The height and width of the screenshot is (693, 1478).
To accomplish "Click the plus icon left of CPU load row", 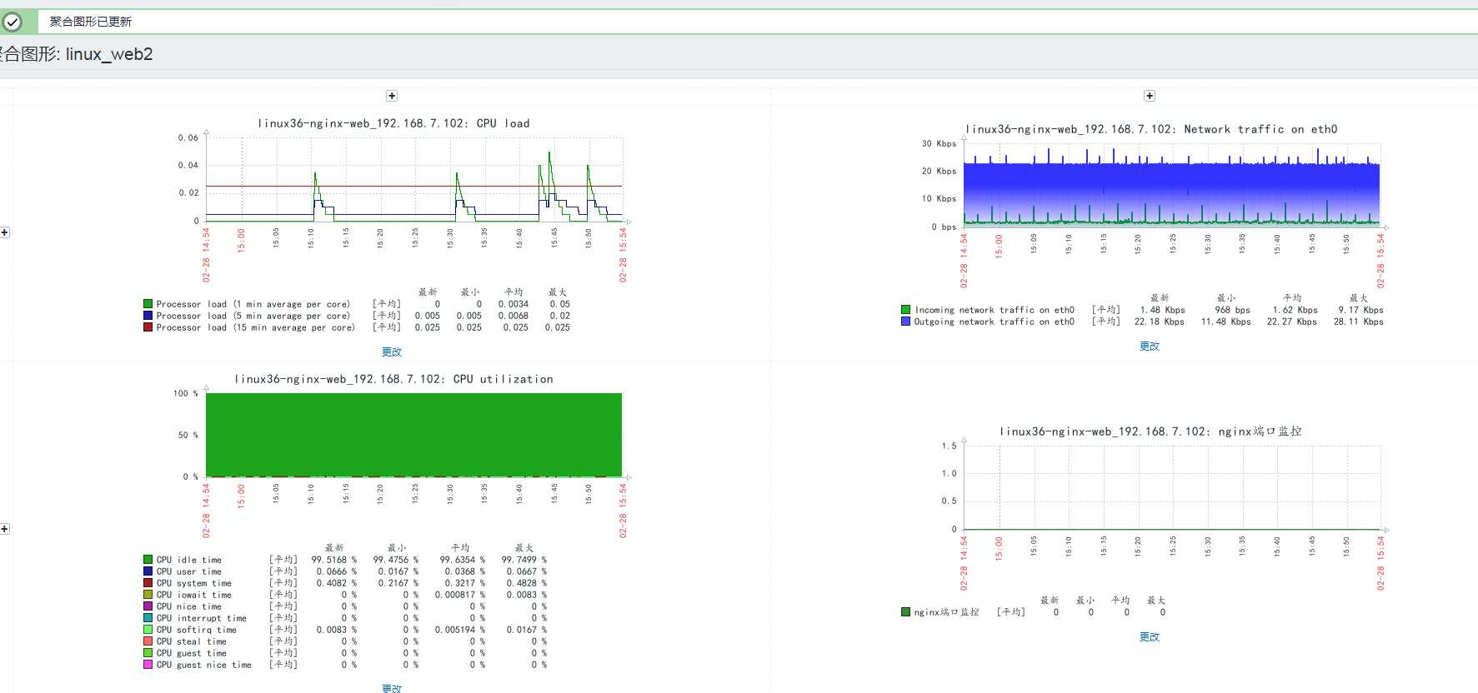I will coord(4,232).
